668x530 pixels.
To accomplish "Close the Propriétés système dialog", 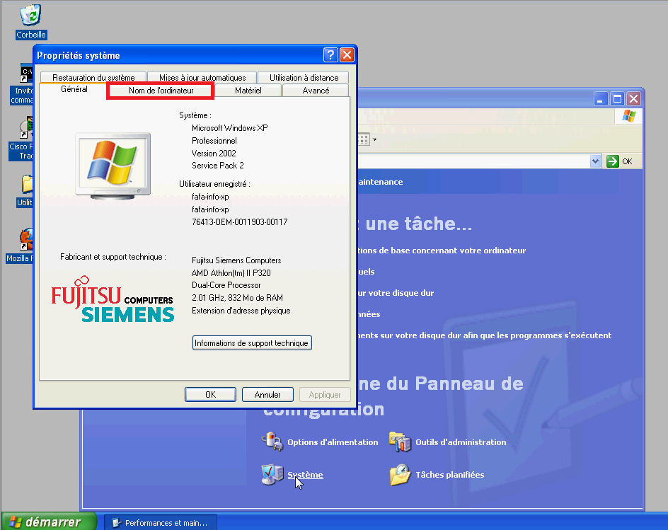I will (x=347, y=55).
